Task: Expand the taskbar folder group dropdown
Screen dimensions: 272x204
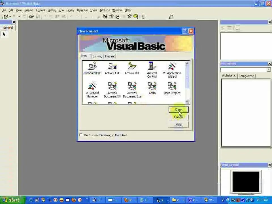Action: point(184,200)
